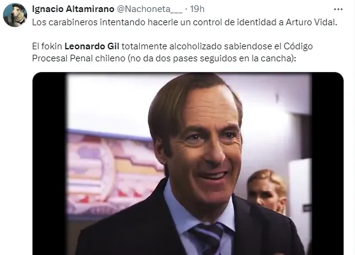Open the @Nachoneta___ handle link
This screenshot has width=355, height=255.
pos(149,9)
